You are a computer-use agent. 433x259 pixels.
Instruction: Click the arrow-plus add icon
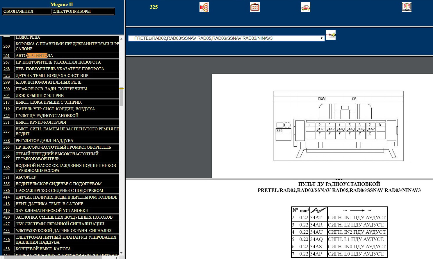[331, 35]
